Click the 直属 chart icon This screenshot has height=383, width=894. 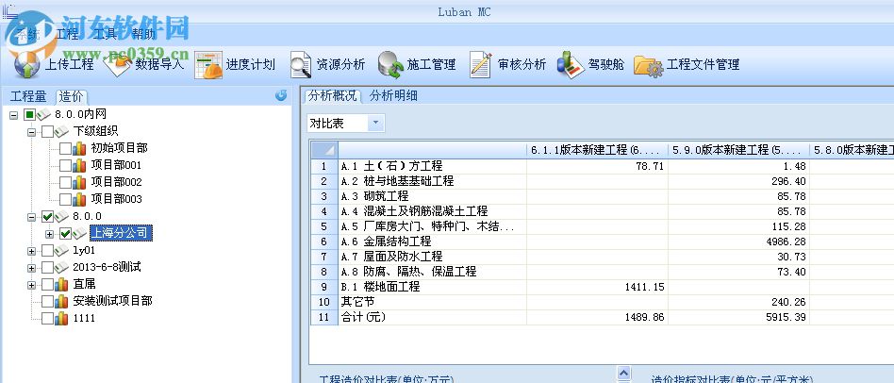(61, 284)
